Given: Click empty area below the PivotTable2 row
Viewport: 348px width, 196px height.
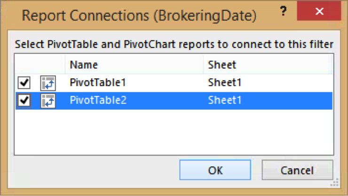Looking at the screenshot, I should (x=173, y=132).
